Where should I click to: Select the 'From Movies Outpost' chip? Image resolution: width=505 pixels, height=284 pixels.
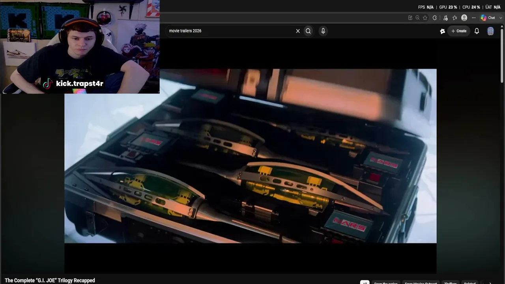click(421, 283)
